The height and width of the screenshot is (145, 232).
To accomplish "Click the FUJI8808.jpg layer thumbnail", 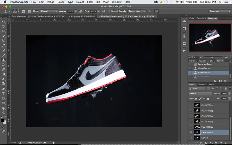I will tap(197, 127).
